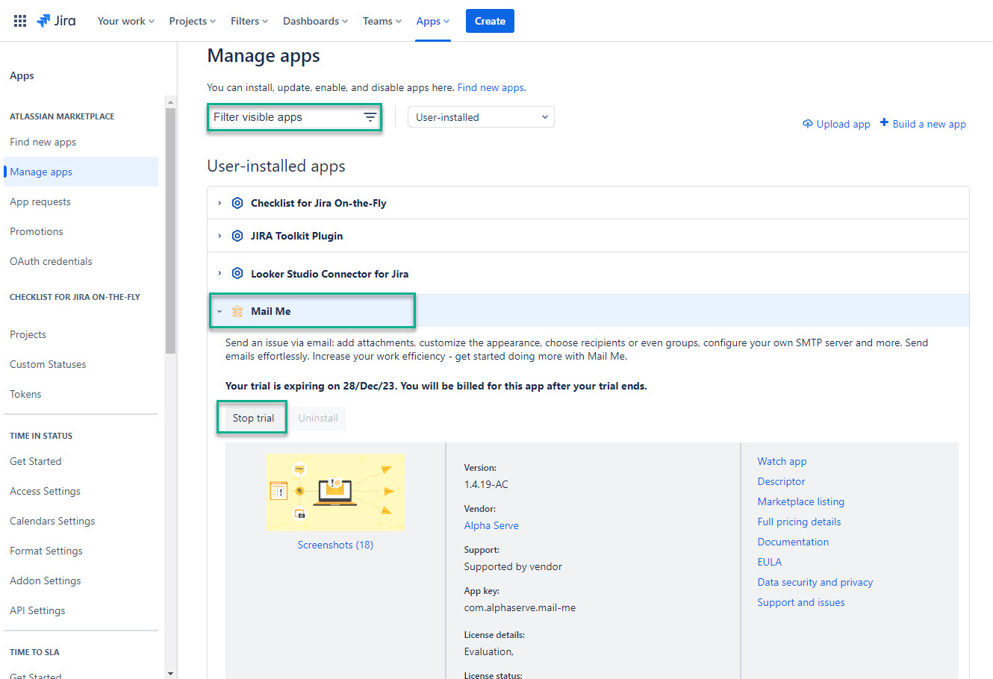Image resolution: width=993 pixels, height=679 pixels.
Task: Click the Jira logo
Action: tap(56, 21)
